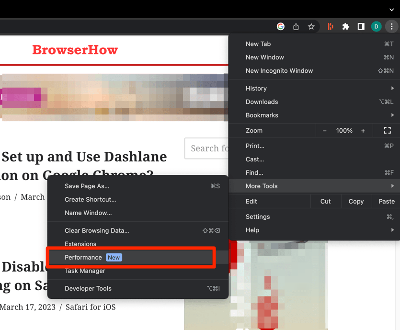This screenshot has height=330, width=400.
Task: Enter full screen using the zoom row icon
Action: [x=387, y=130]
